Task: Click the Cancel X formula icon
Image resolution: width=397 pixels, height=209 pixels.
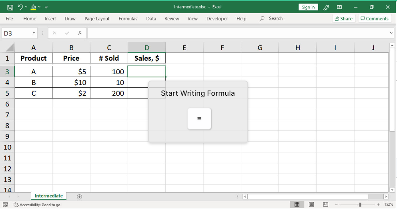Action: point(54,33)
